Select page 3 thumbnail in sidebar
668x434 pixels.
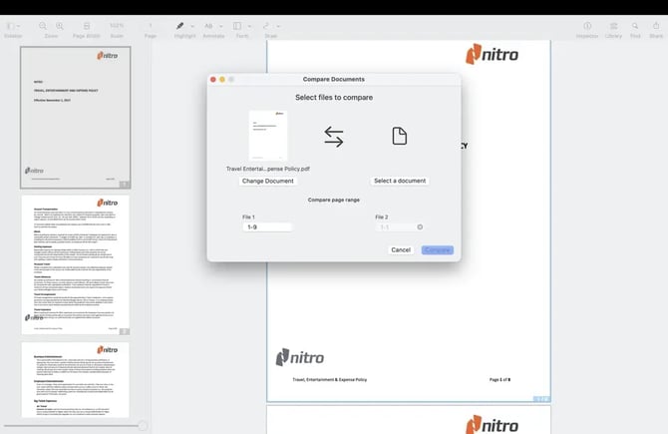(76, 380)
